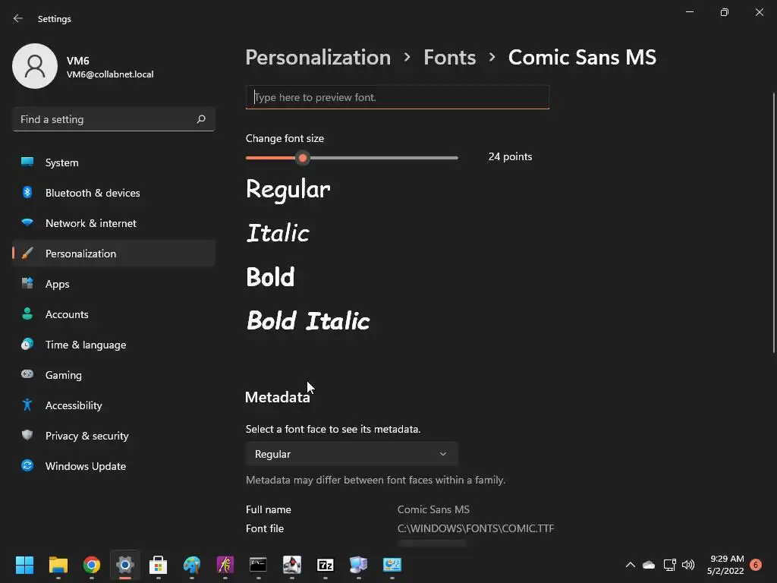The height and width of the screenshot is (583, 777).
Task: Open notification badge showing 6
Action: (x=756, y=565)
